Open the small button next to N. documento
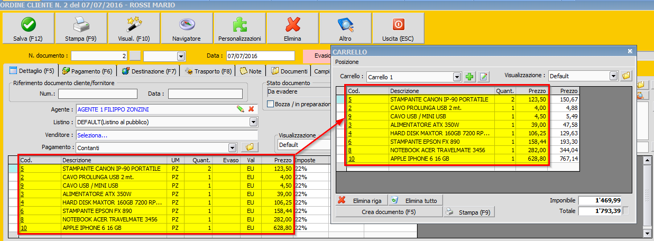Viewport: 654px width, 241px height. pyautogui.click(x=136, y=55)
